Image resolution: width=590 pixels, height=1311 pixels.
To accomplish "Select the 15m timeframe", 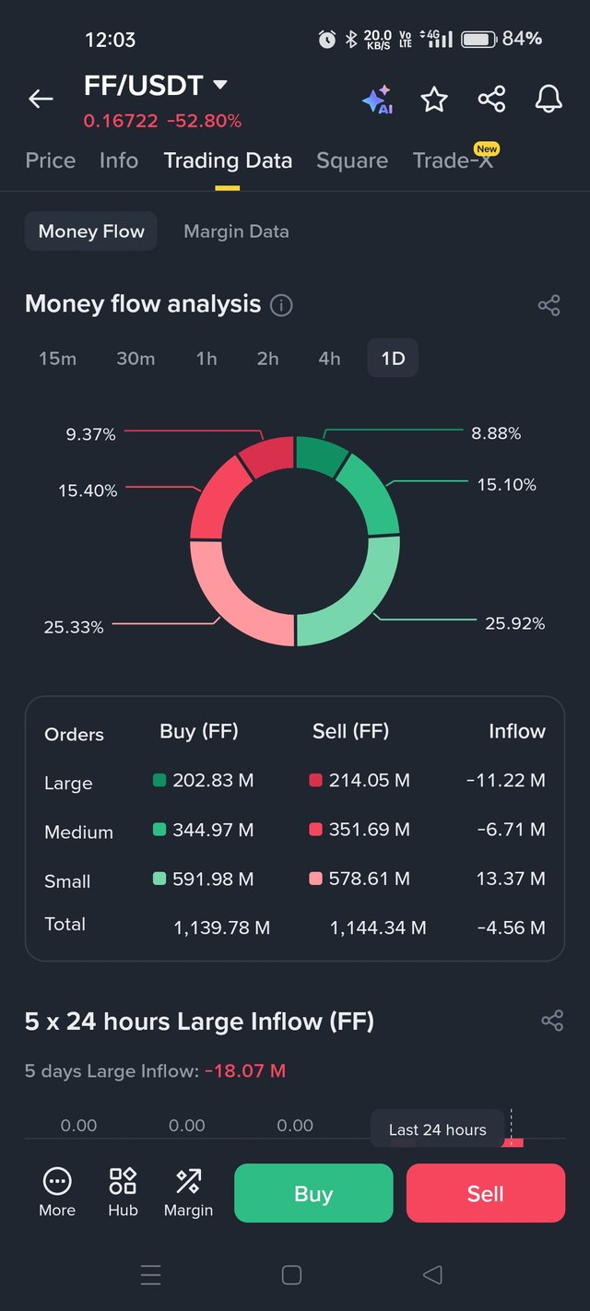I will click(x=57, y=359).
